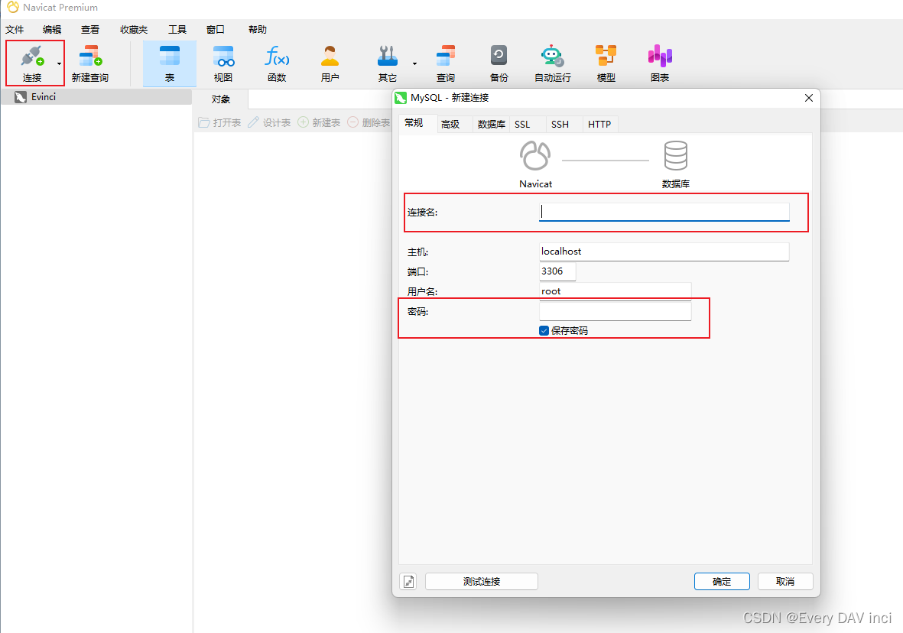Open the 帮助 menu
This screenshot has height=633, width=903.
[258, 29]
